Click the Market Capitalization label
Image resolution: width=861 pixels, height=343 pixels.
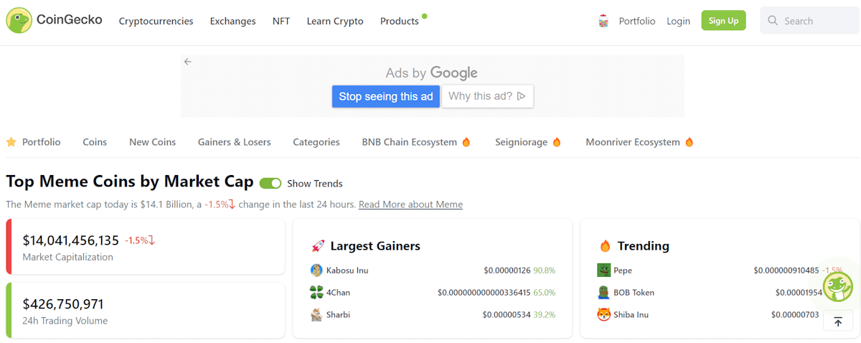[x=67, y=257]
